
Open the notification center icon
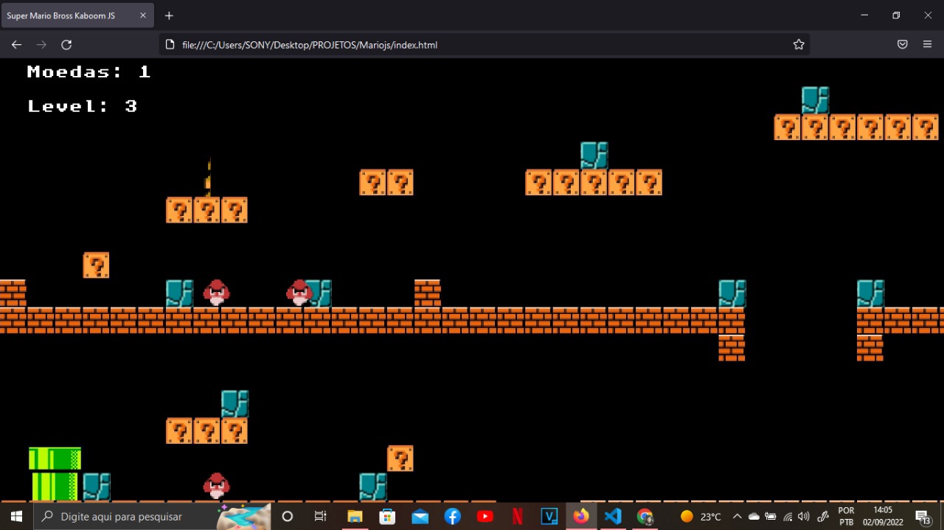point(923,517)
